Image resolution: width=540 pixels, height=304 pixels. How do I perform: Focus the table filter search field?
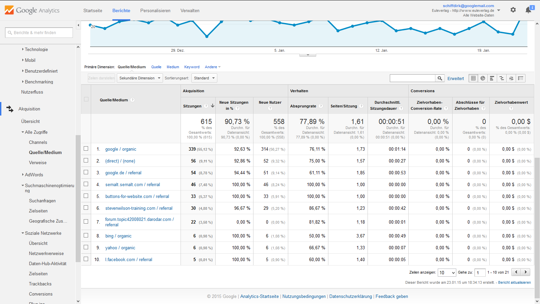pyautogui.click(x=412, y=78)
